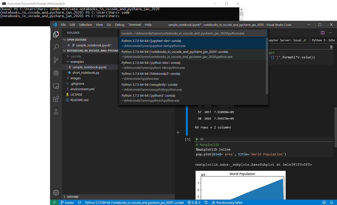
Task: Run the Matplotlib notebook cell
Action: point(197,139)
